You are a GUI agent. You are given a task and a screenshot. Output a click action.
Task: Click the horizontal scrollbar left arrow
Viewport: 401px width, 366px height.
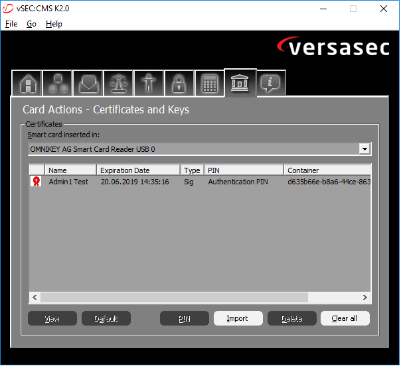pos(35,298)
